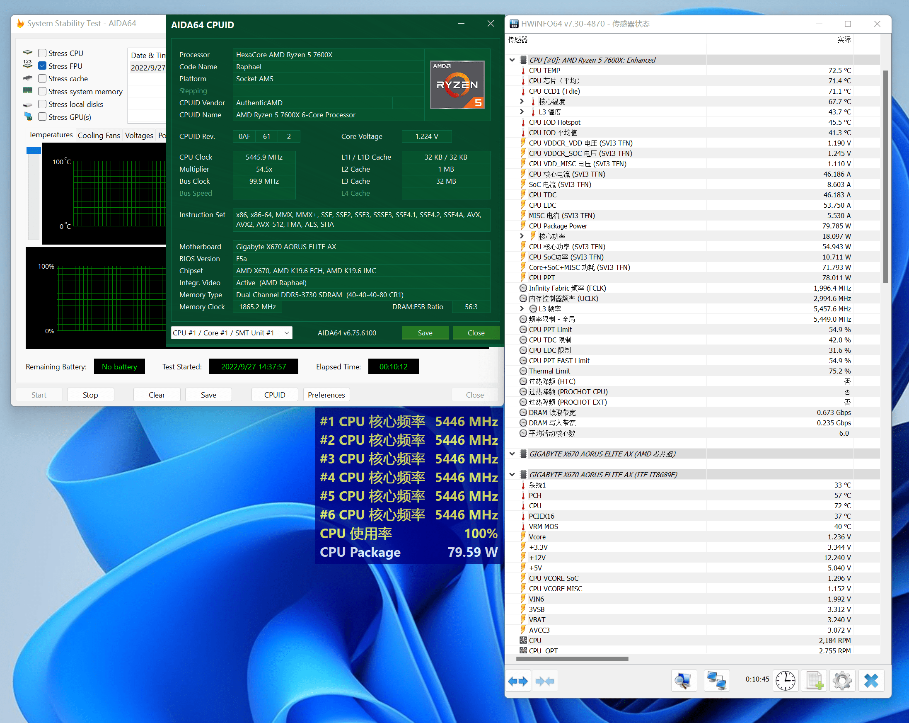Click the GPU card icon beside Stress GPU(s)
The height and width of the screenshot is (723, 909).
[x=27, y=117]
